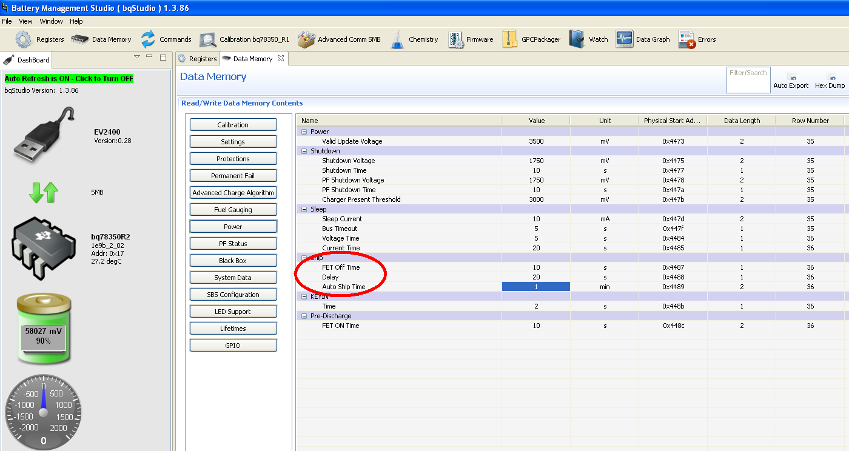
Task: Click the Filter/Search input field
Action: click(748, 80)
